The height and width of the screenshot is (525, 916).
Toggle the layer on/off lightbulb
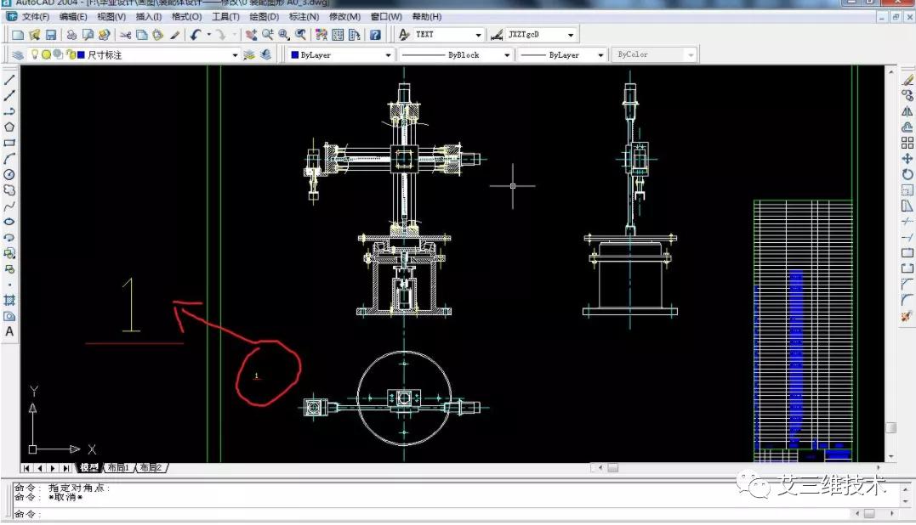point(35,55)
